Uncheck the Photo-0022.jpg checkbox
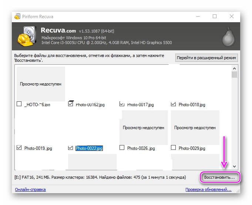The image size is (252, 205). [x=71, y=148]
